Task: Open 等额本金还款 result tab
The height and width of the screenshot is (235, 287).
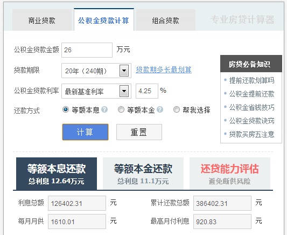Action: [143, 174]
